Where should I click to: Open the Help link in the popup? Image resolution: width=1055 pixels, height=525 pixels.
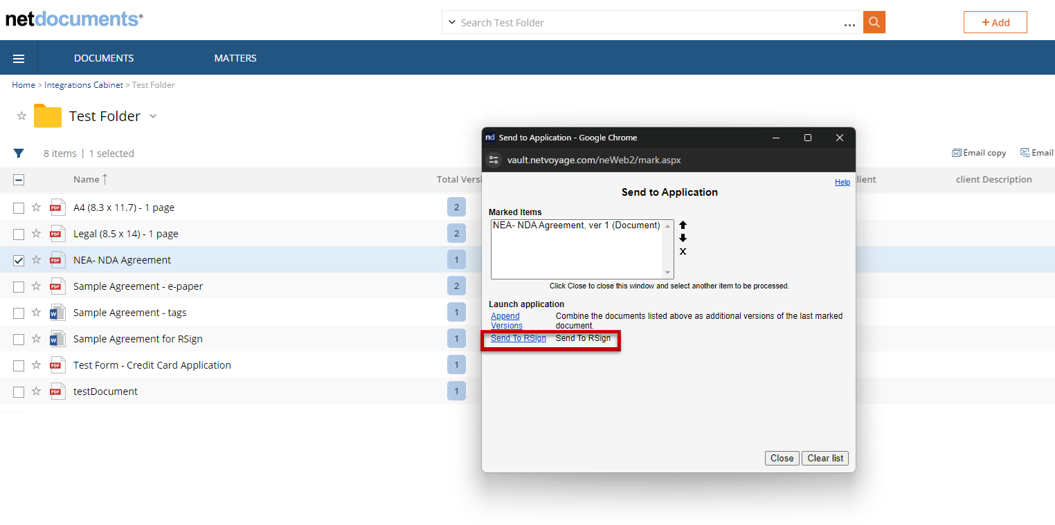842,182
